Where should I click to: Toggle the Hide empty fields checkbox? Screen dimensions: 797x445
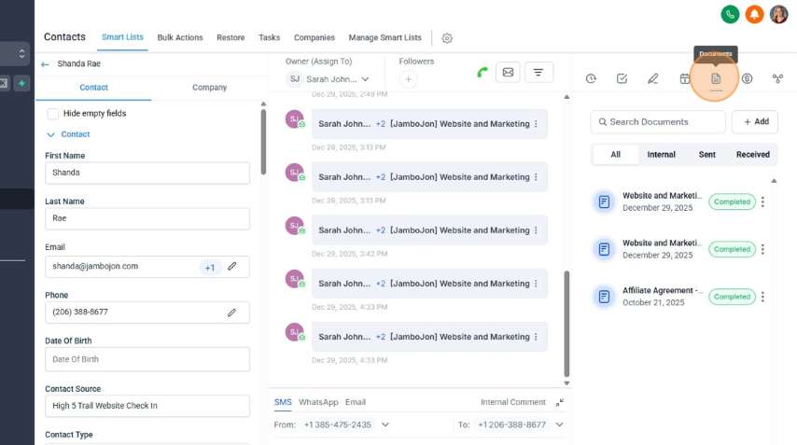pyautogui.click(x=53, y=114)
